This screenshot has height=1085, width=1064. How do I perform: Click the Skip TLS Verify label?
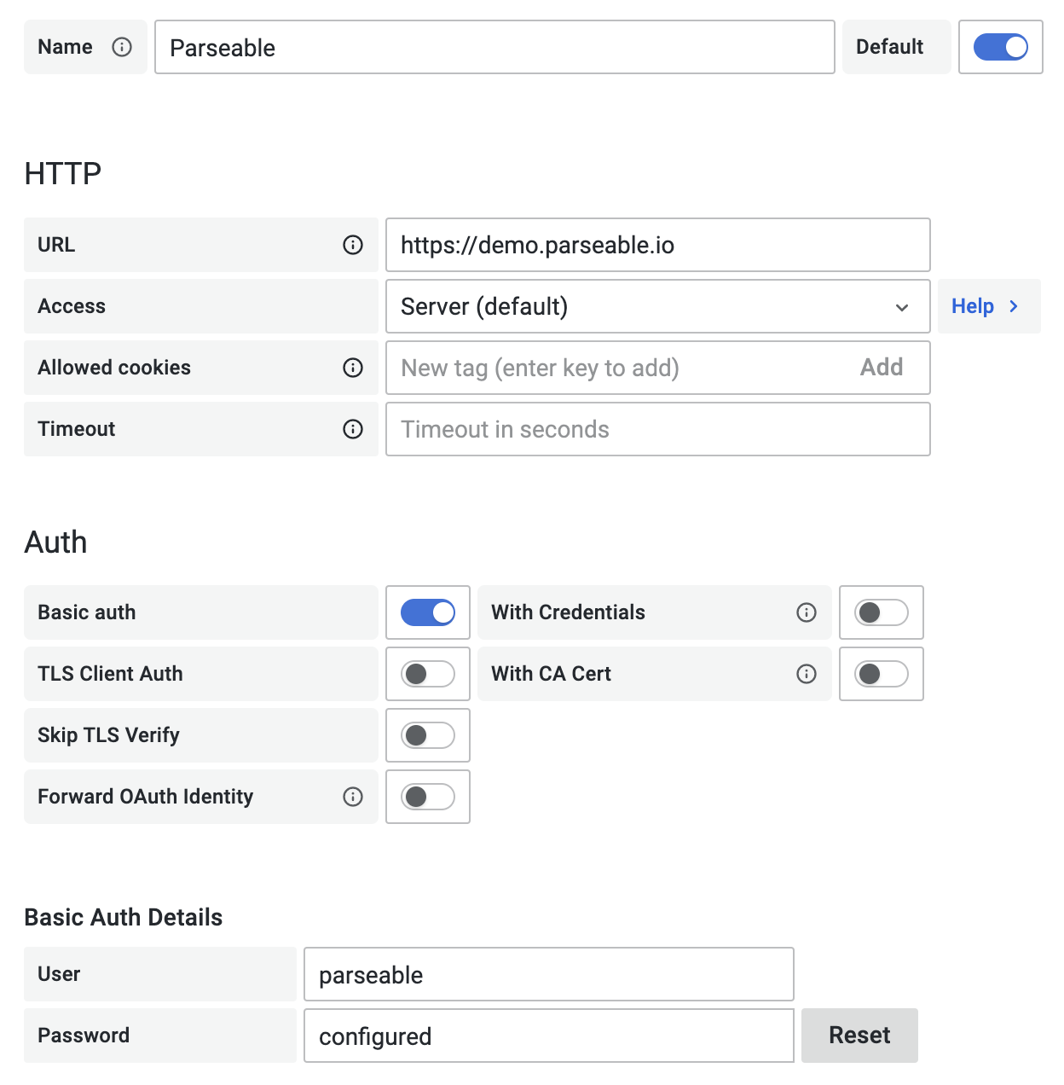coord(108,735)
